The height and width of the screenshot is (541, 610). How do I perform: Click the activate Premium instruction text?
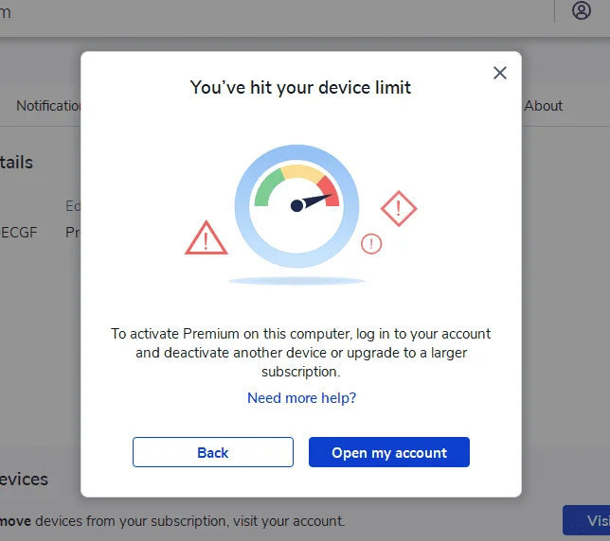pyautogui.click(x=300, y=353)
